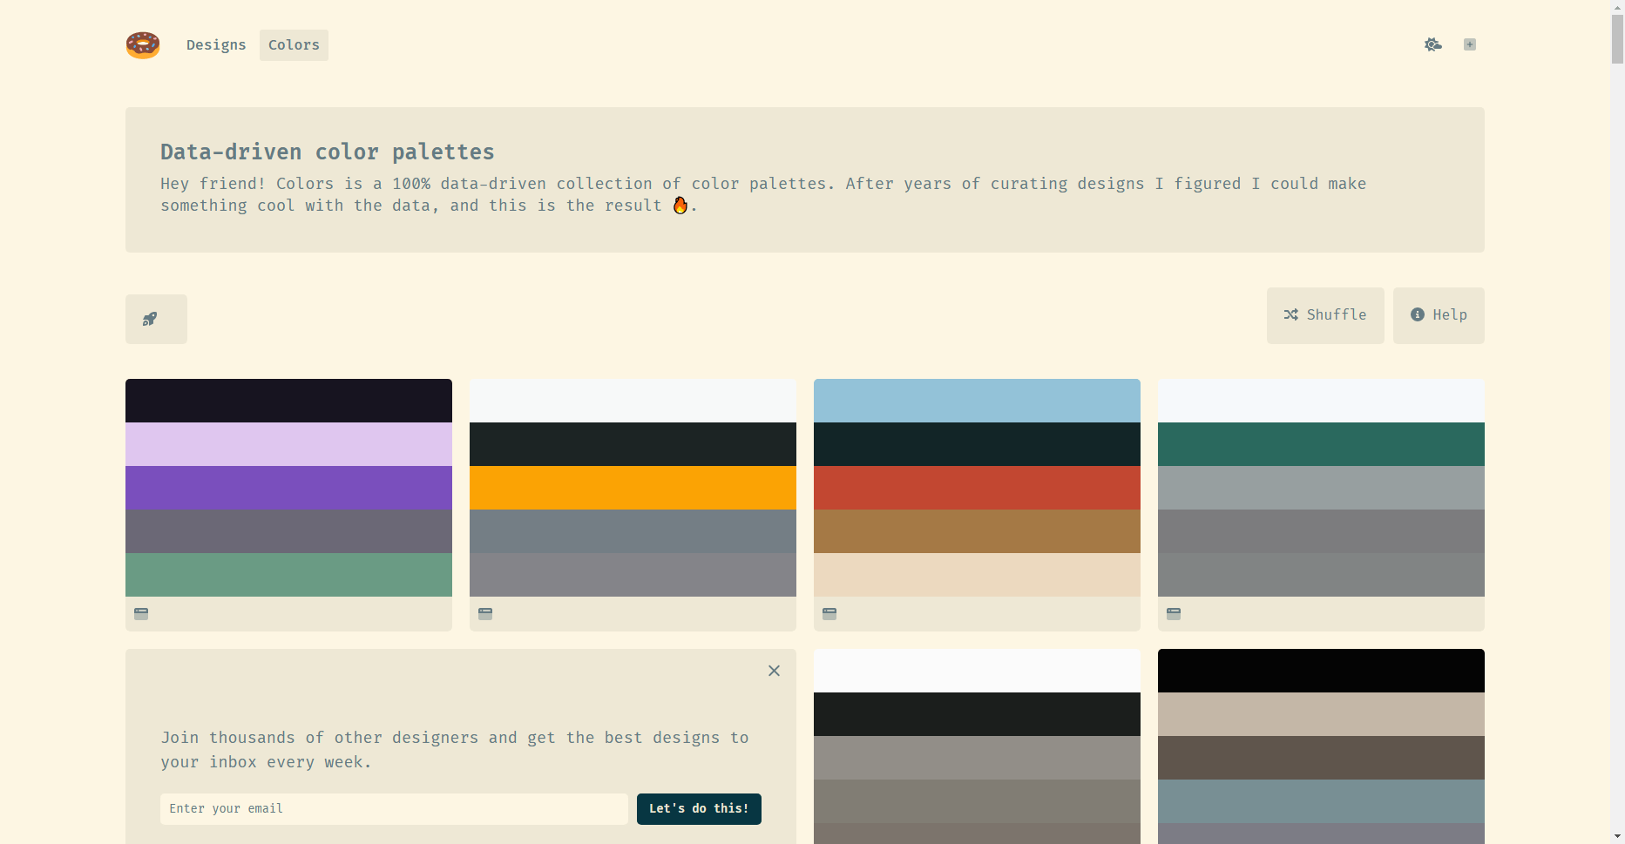
Task: Click the Let's do this! button
Action: [x=699, y=809]
